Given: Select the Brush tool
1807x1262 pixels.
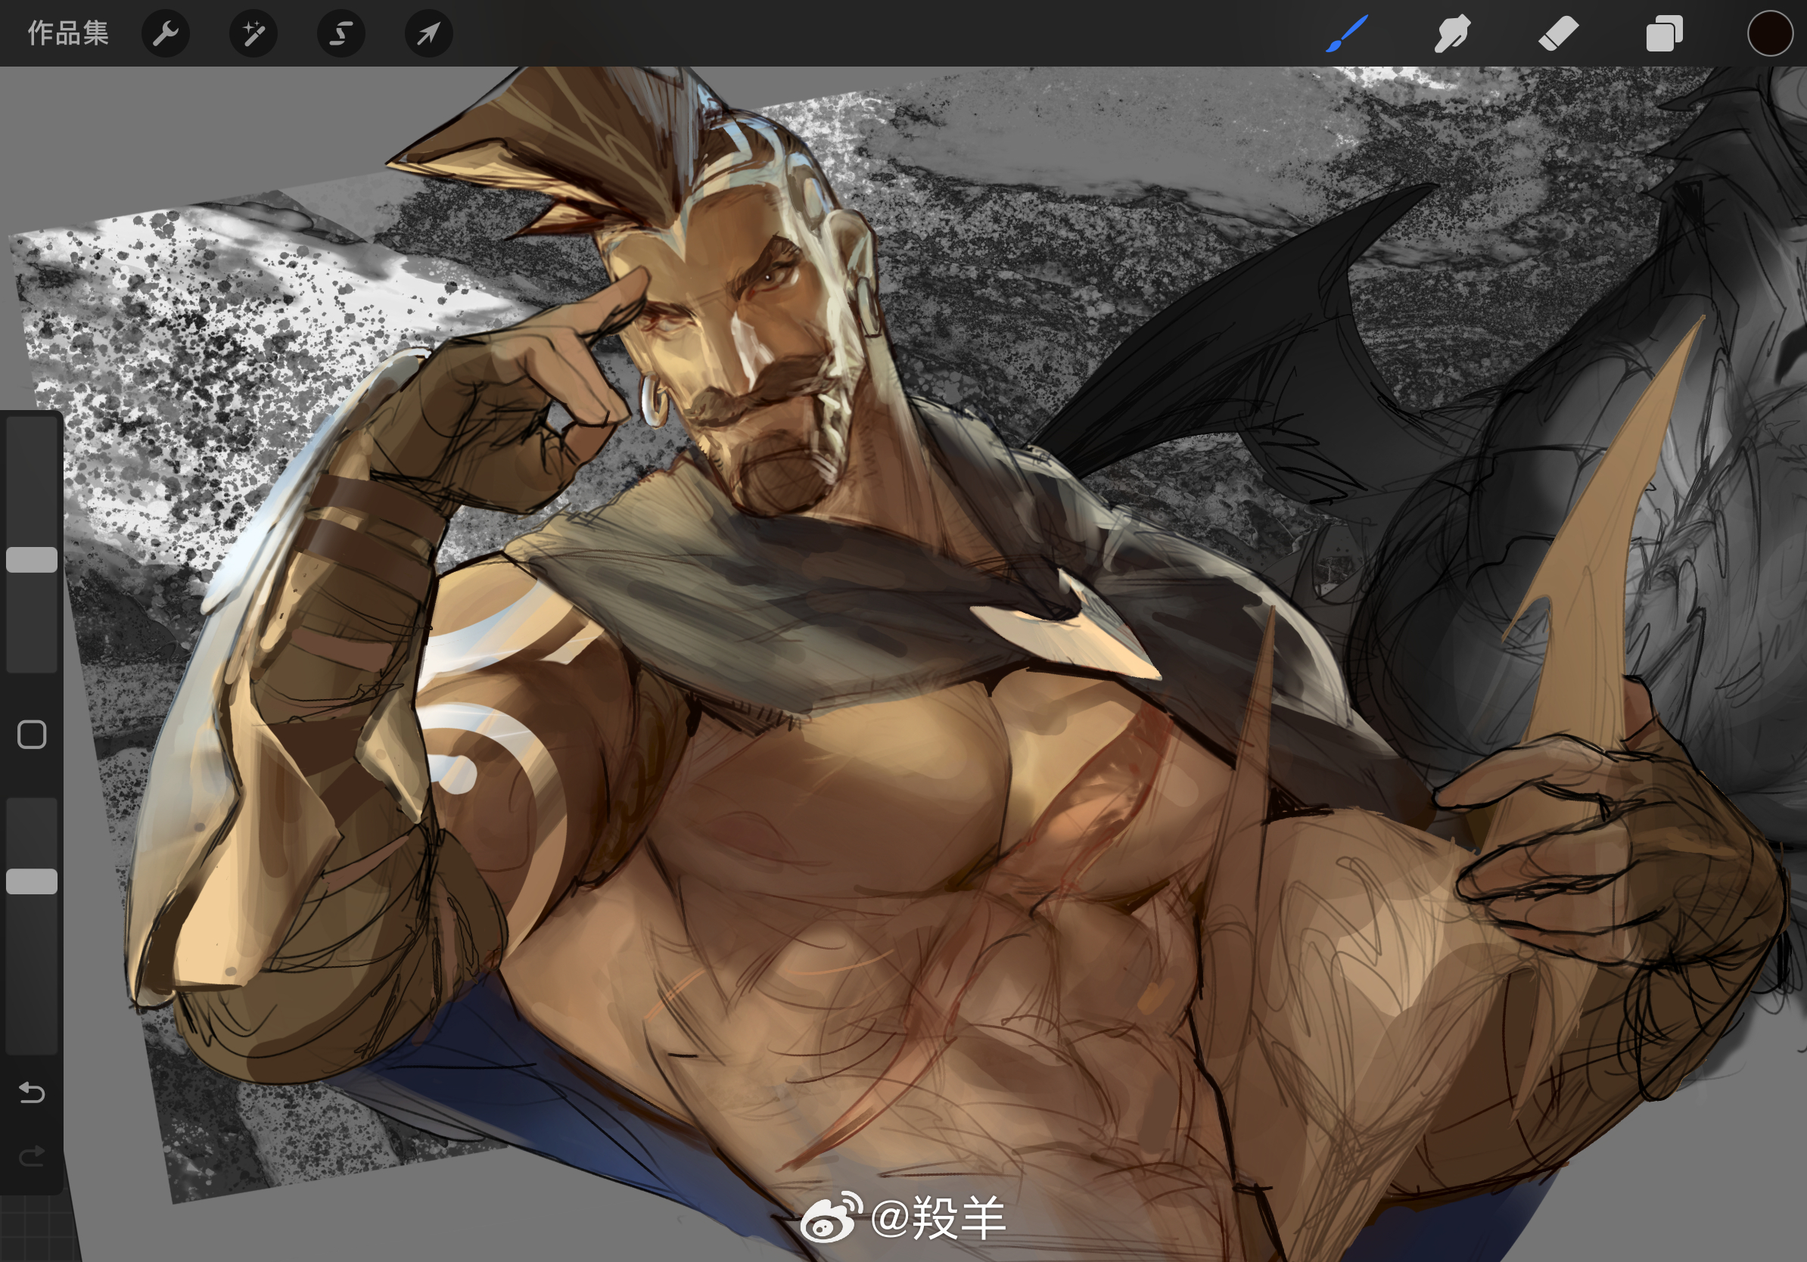Looking at the screenshot, I should point(1348,33).
